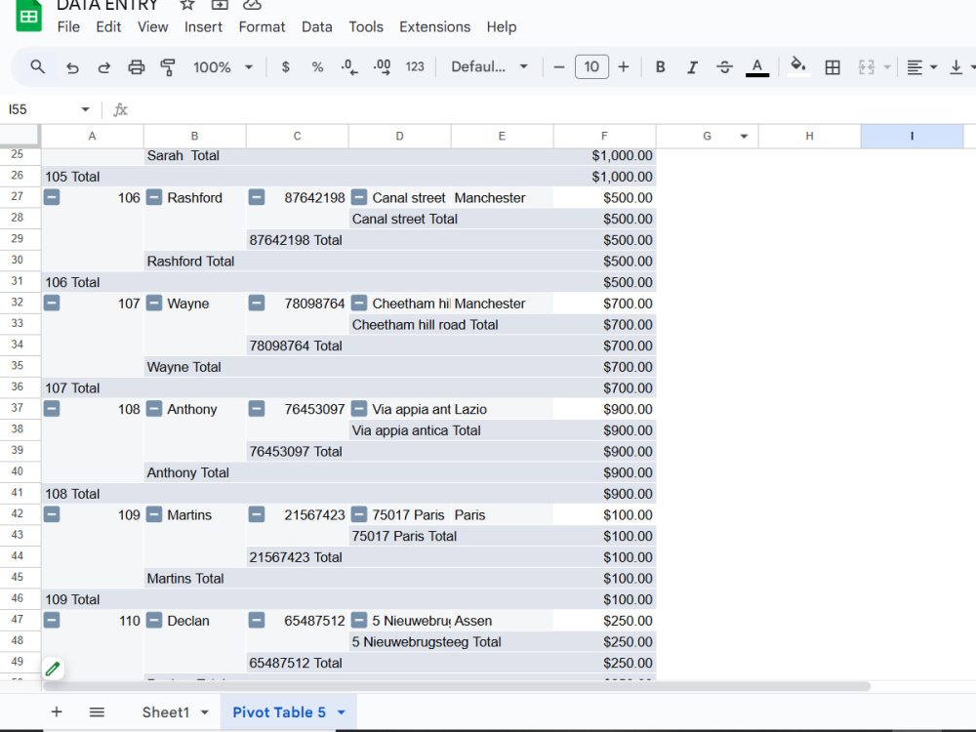The image size is (976, 732).
Task: Click the formula bar
Action: pos(548,109)
